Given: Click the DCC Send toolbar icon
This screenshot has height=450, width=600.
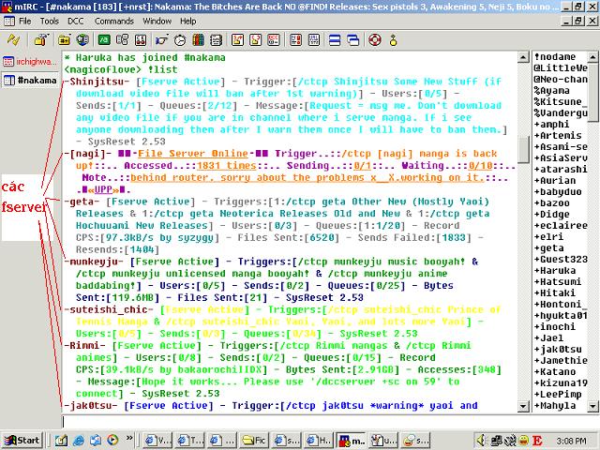Looking at the screenshot, I should (x=237, y=39).
